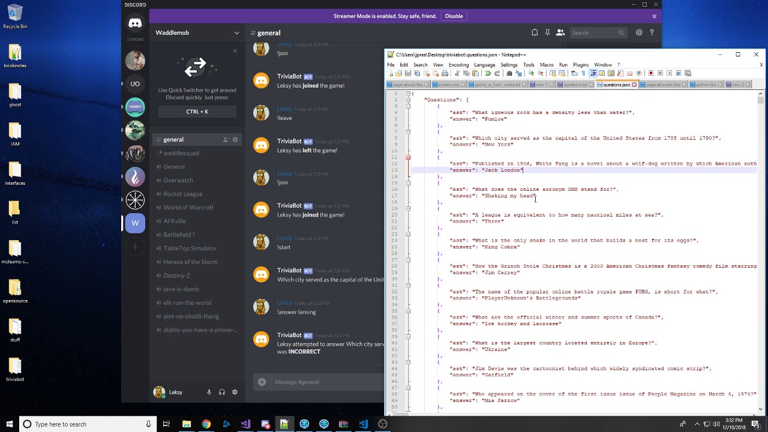Open Find with the binoculars icon
This screenshot has height=432, width=768.
[509, 73]
